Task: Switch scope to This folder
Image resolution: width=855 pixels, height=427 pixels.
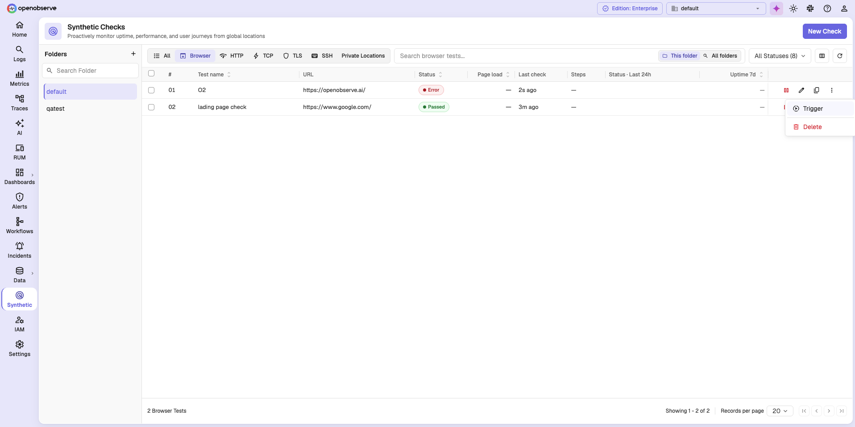Action: click(679, 56)
